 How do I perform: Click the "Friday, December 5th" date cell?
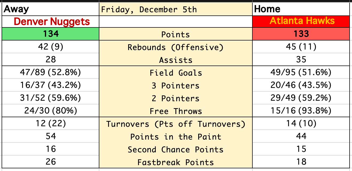coord(175,10)
